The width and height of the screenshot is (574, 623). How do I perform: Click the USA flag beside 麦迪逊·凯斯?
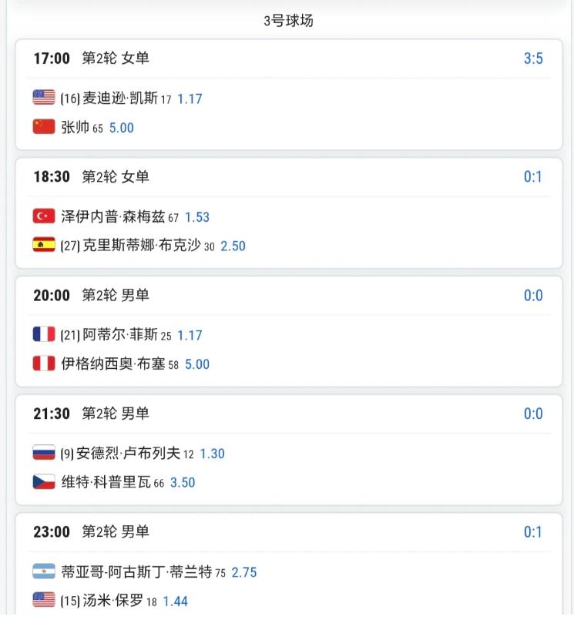tap(44, 97)
